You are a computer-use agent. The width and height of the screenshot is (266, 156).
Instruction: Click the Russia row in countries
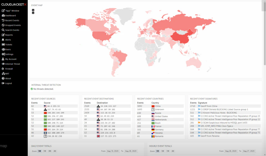point(160,113)
